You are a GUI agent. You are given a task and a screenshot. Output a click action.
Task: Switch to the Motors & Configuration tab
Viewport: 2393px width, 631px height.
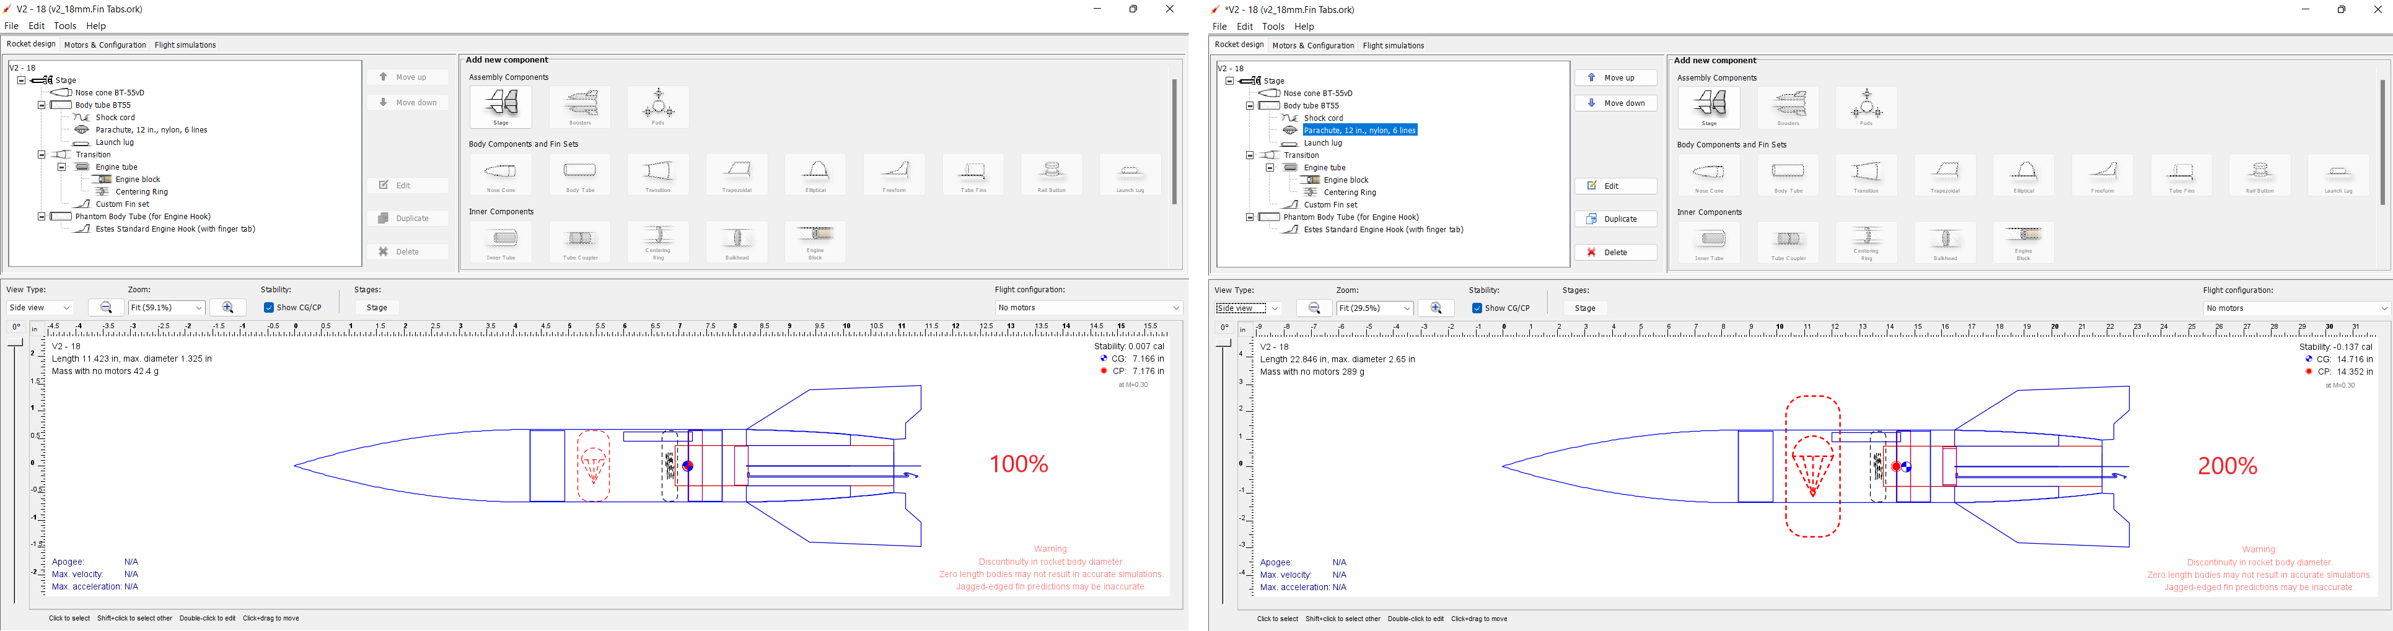pos(105,43)
